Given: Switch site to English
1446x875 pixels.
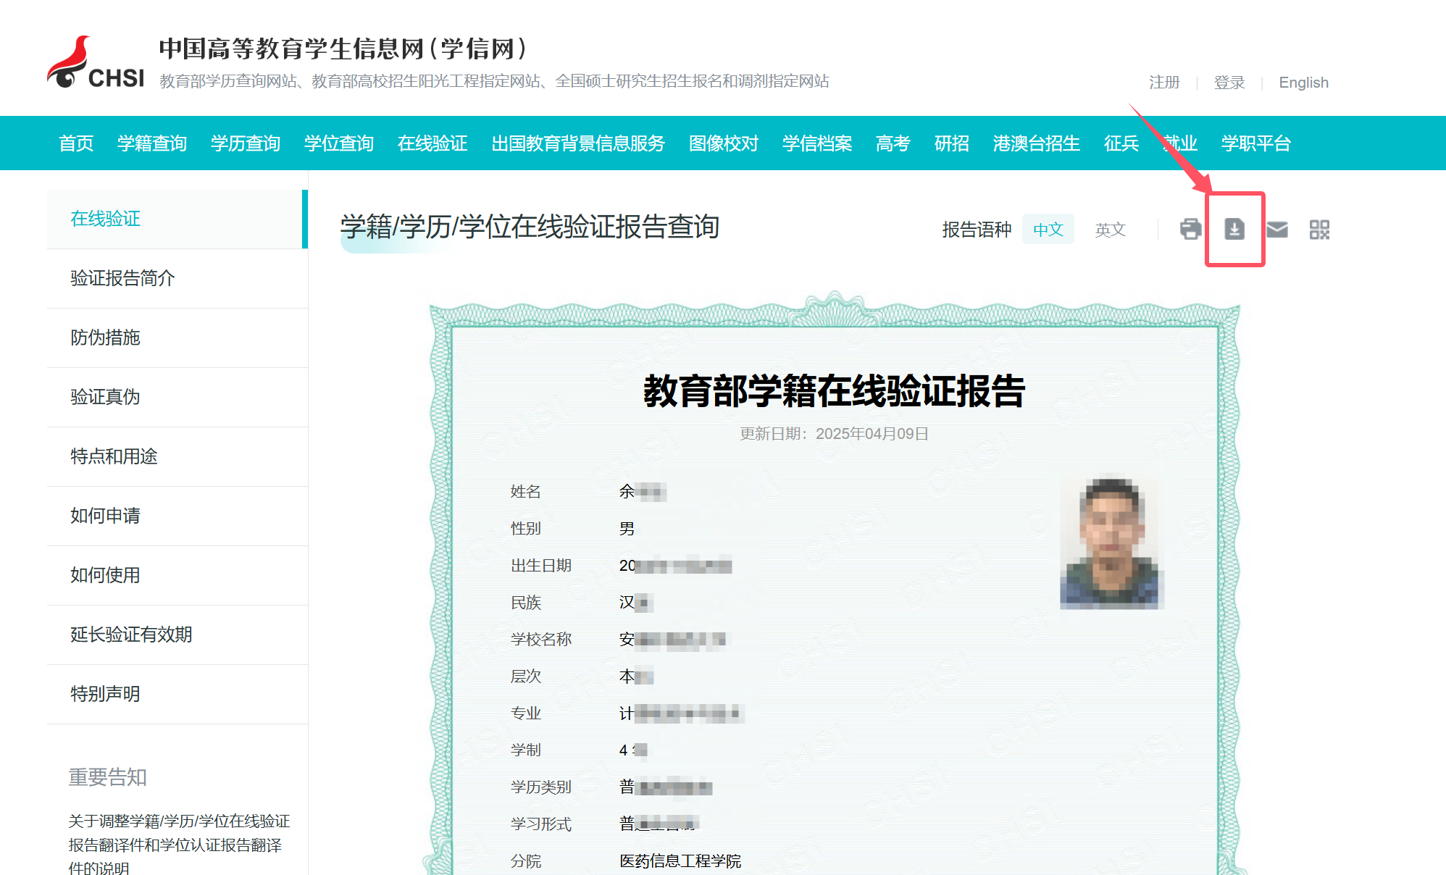Looking at the screenshot, I should click(x=1303, y=83).
